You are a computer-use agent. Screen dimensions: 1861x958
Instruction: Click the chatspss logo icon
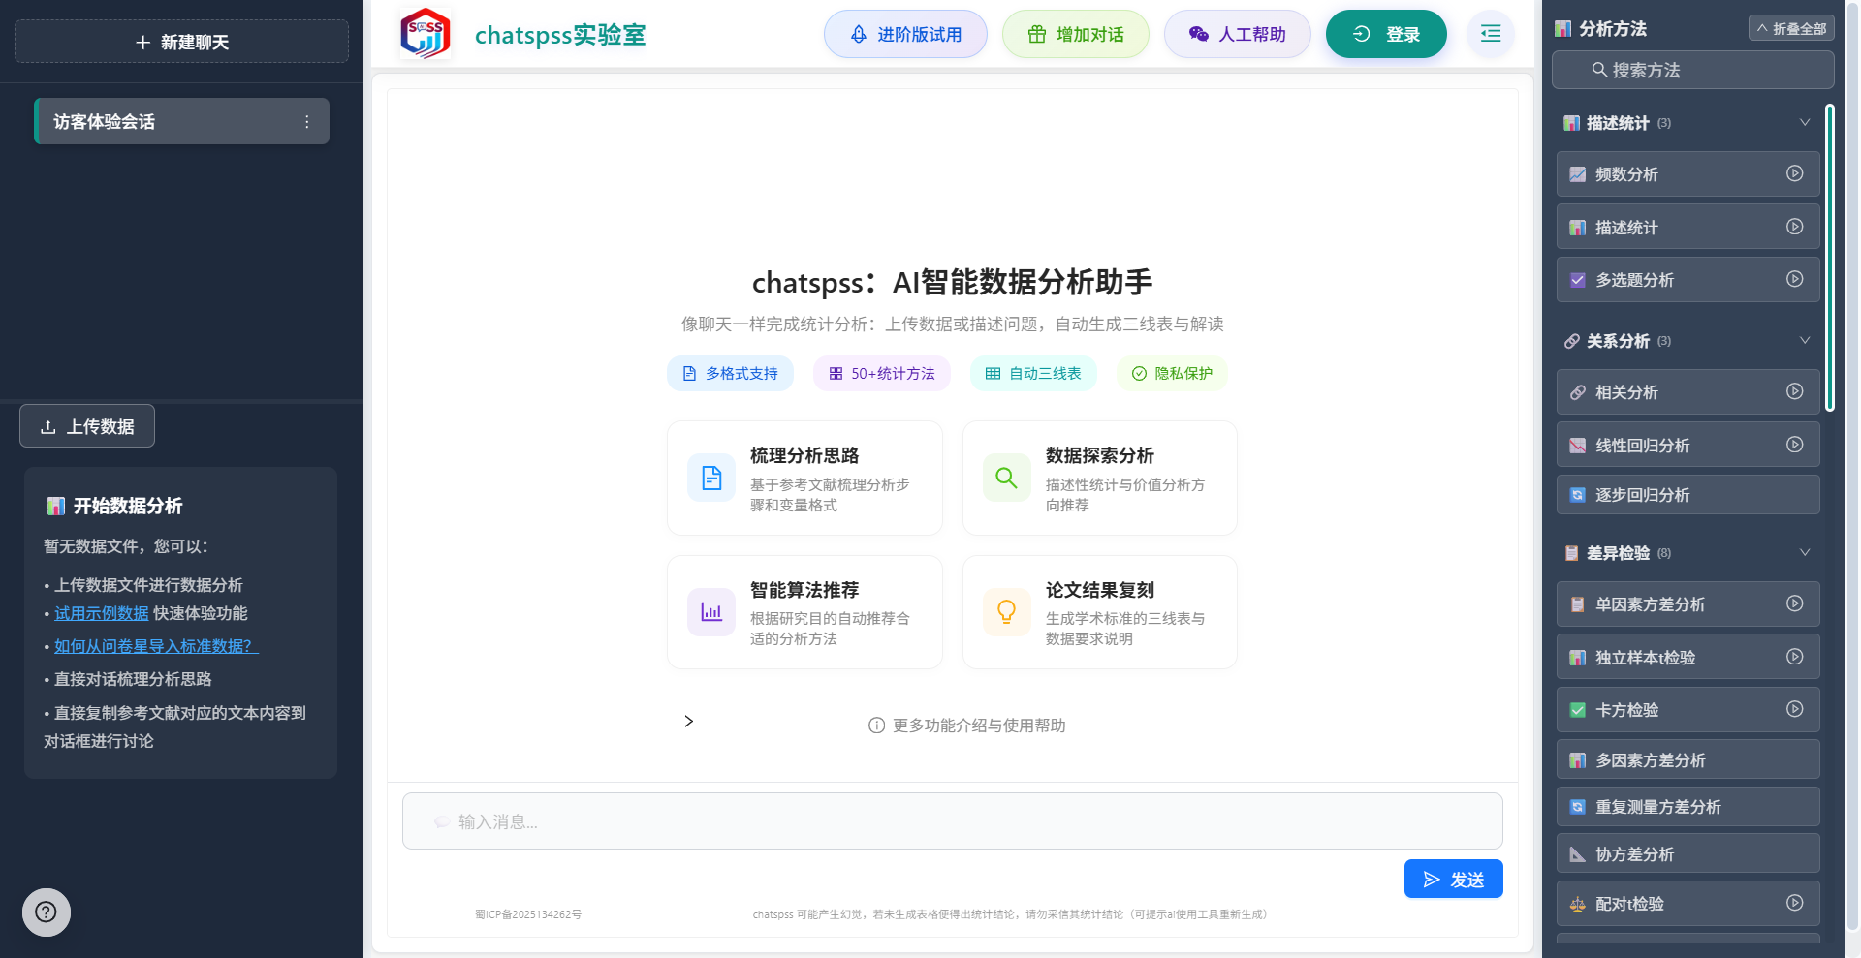pyautogui.click(x=426, y=34)
